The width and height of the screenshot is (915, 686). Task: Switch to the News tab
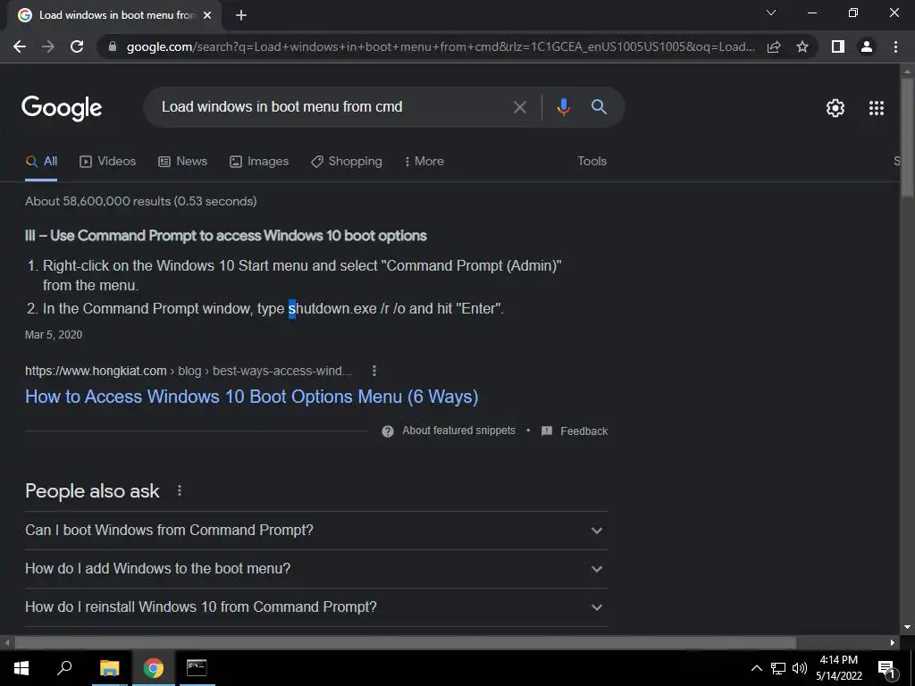182,162
